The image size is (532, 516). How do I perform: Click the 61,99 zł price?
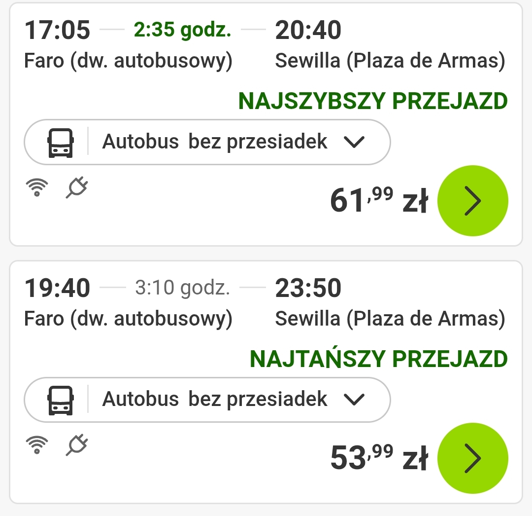click(379, 200)
